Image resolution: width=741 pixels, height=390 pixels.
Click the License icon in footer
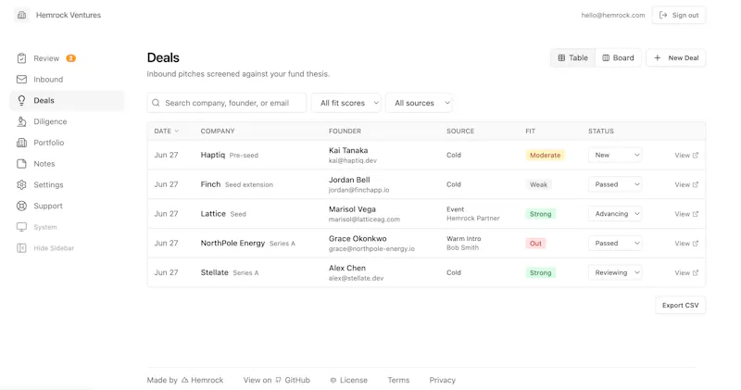(x=333, y=380)
